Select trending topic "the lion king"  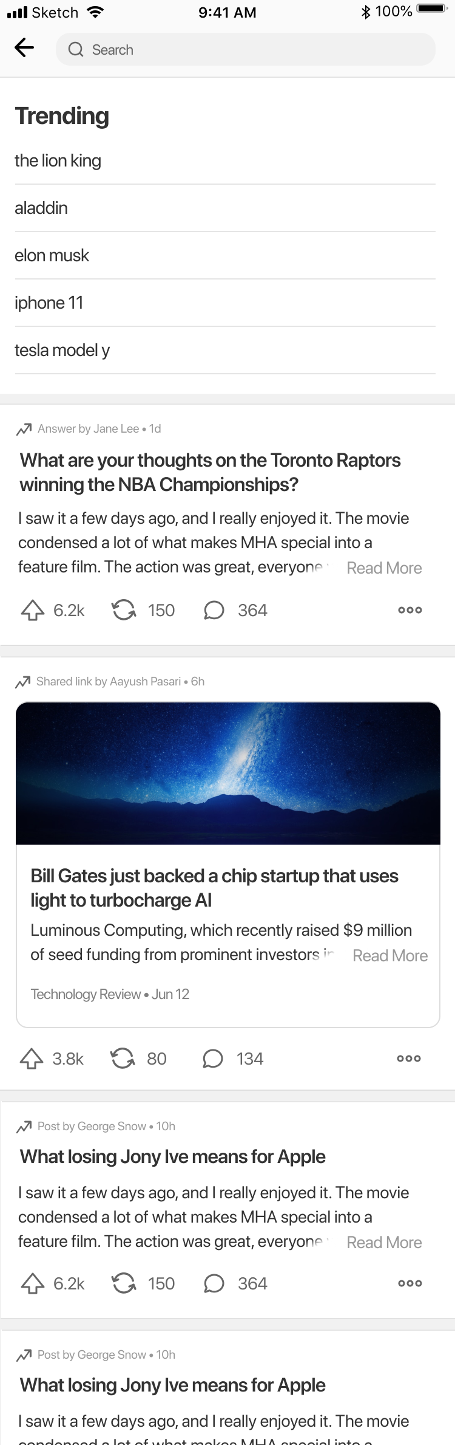[58, 161]
